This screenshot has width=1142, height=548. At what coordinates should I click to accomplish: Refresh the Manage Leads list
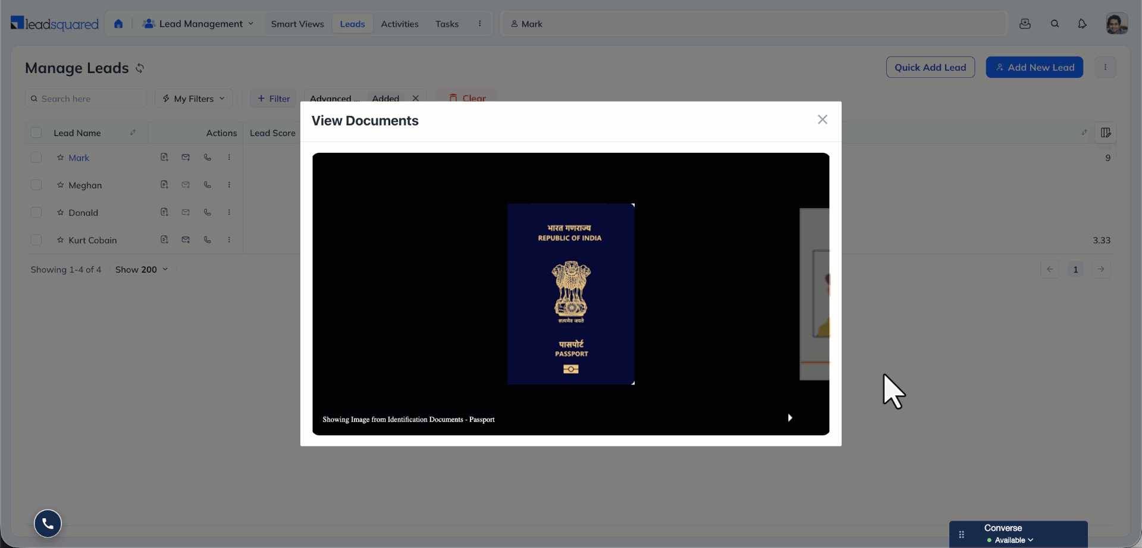pos(140,68)
